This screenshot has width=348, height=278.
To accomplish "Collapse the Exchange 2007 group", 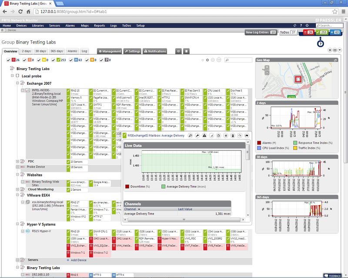I will [x=17, y=83].
